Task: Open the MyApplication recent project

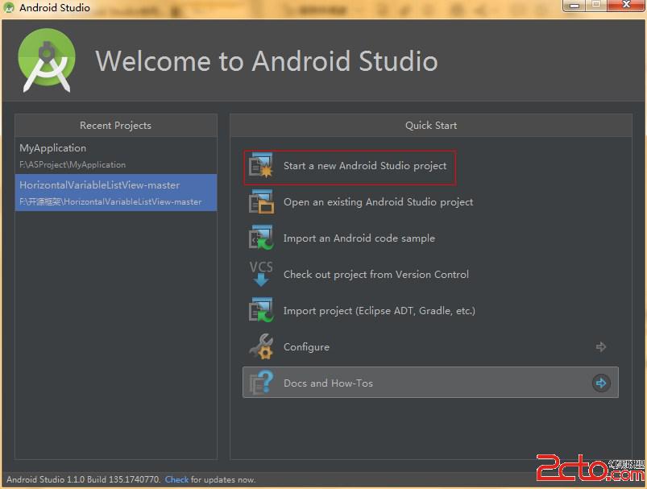Action: [x=116, y=155]
